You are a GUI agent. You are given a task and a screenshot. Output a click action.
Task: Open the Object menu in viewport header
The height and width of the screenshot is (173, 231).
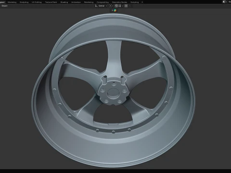coord(4,6)
